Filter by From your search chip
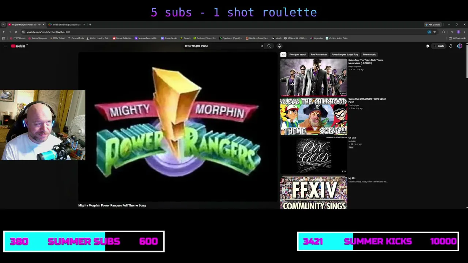This screenshot has width=468, height=263. (x=298, y=54)
